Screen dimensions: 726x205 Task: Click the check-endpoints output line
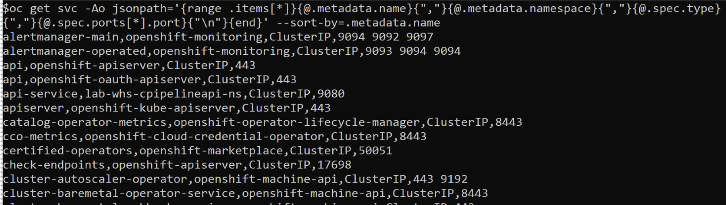pos(177,165)
